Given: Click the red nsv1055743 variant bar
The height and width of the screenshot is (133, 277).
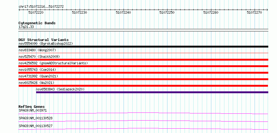Looking at the screenshot, I should click(x=143, y=73).
